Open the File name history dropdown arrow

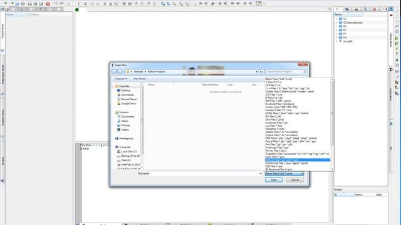pos(261,174)
